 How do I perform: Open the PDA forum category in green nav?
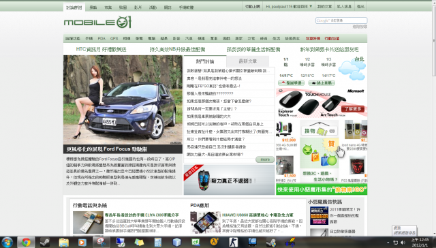[x=102, y=38]
